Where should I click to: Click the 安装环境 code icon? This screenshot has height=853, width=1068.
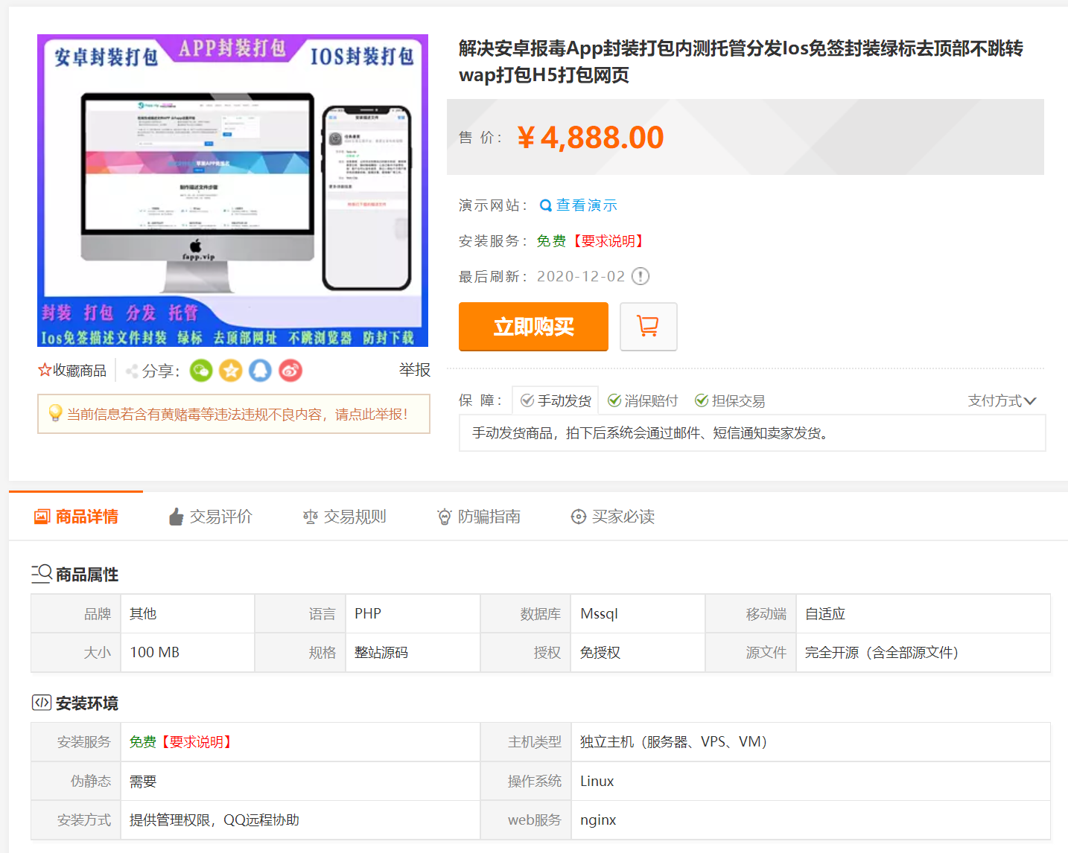click(41, 702)
